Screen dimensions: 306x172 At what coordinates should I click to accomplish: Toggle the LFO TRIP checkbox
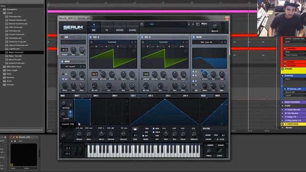coord(153,136)
